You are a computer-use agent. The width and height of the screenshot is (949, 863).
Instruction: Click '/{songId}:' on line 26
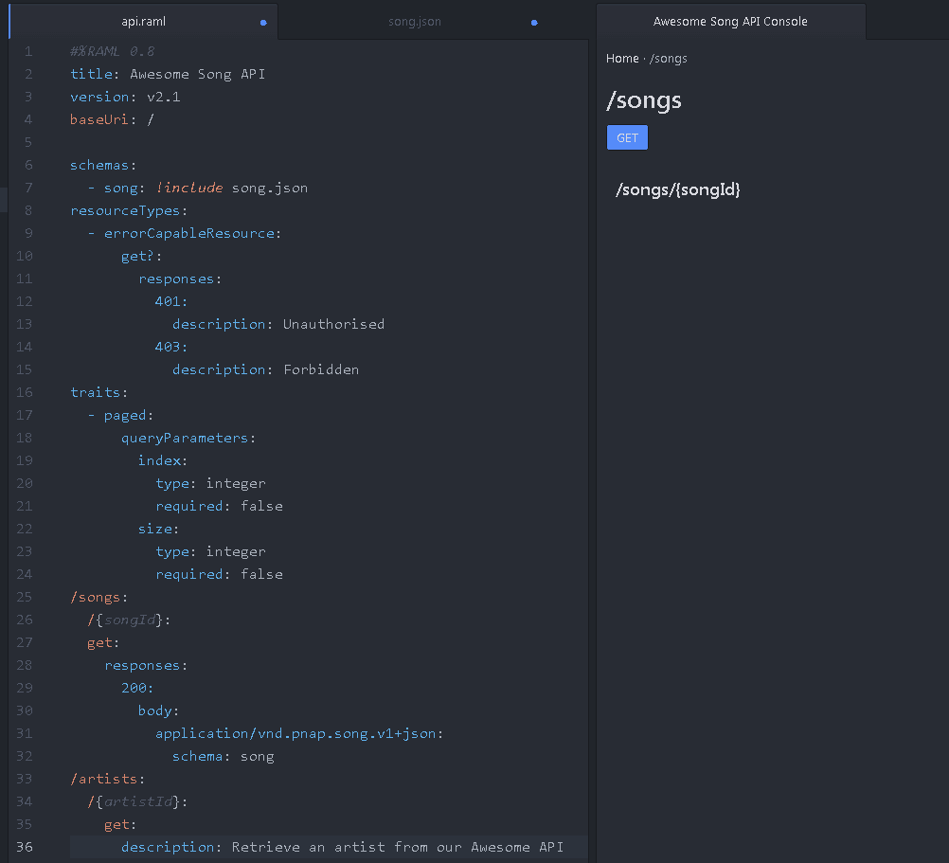point(129,620)
